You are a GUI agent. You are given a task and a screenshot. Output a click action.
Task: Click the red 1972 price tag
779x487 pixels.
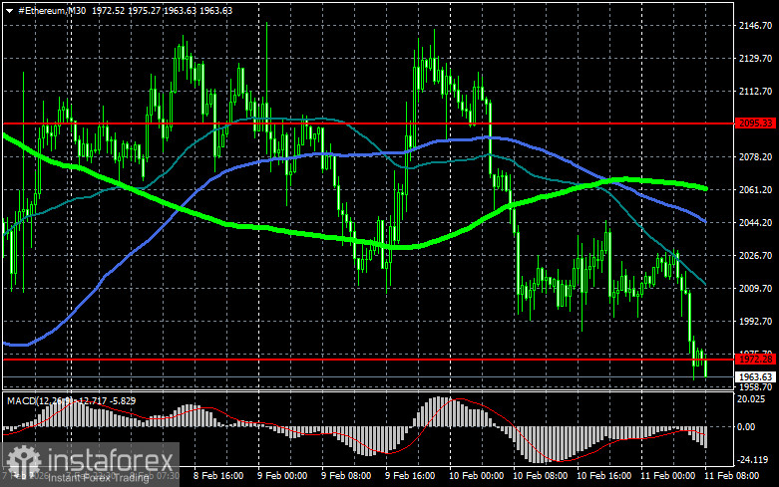click(x=755, y=358)
